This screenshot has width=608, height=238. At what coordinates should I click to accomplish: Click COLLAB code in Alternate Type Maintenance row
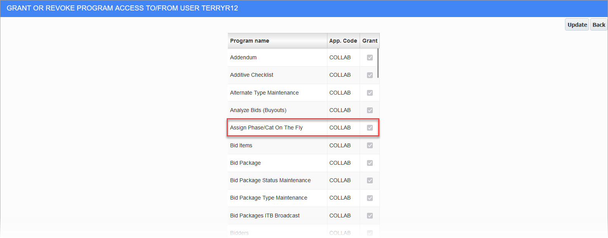pos(340,93)
